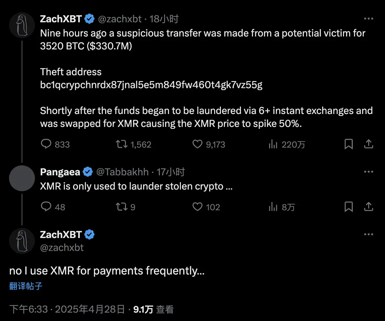Bookmark ZachXBT's first post
385x321 pixels.
click(x=349, y=144)
